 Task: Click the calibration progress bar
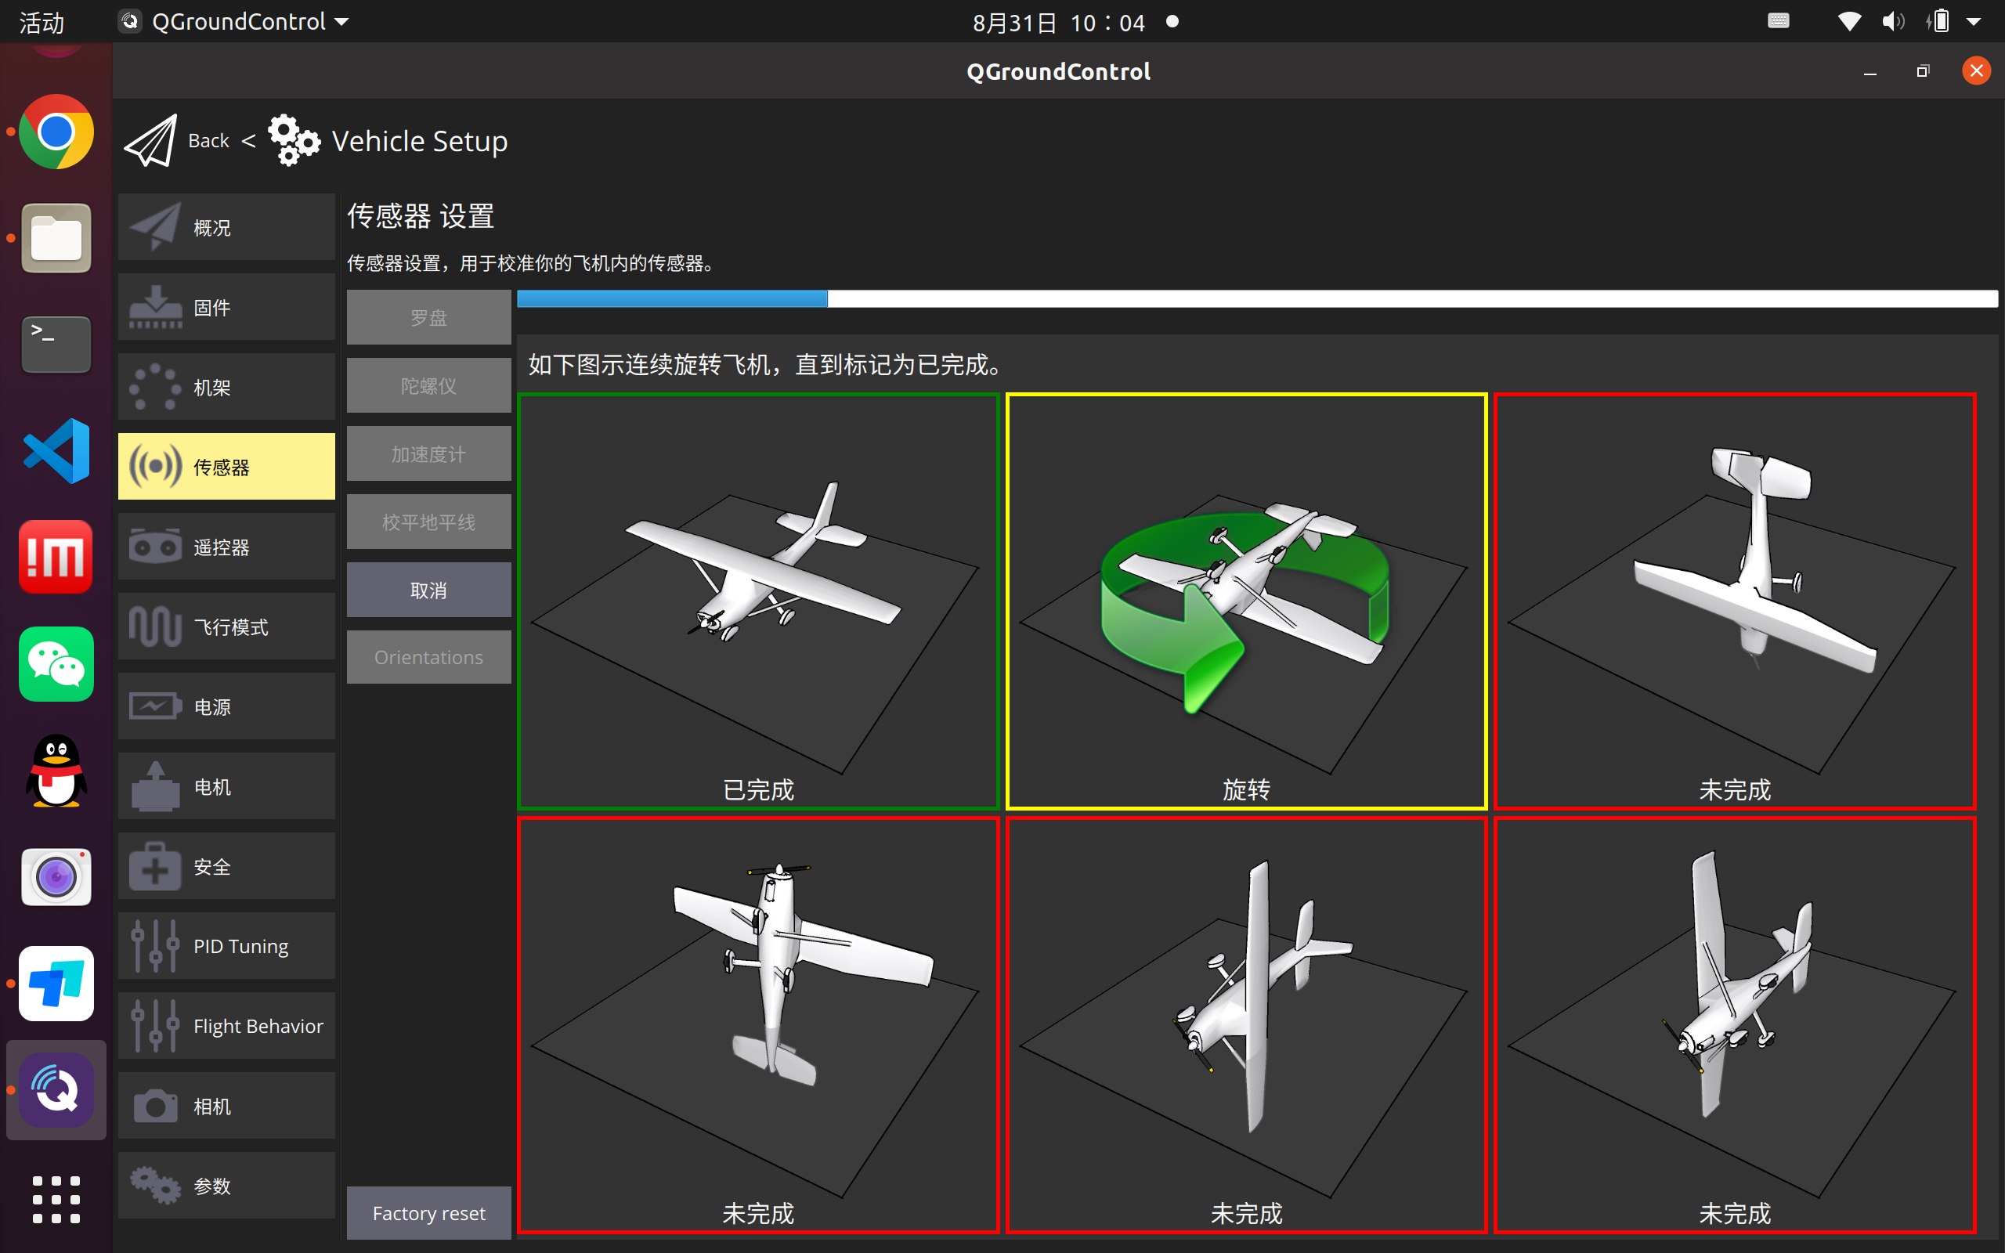pos(1256,298)
